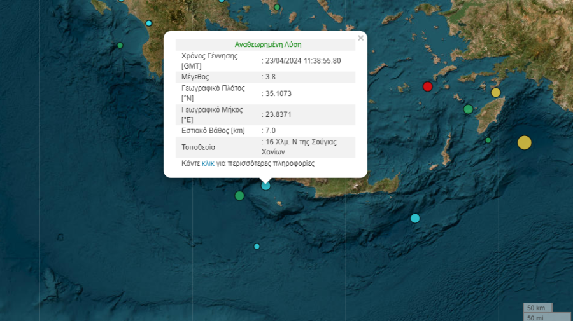
Task: Open the 'κλικ' link for more information
Action: pyautogui.click(x=208, y=163)
